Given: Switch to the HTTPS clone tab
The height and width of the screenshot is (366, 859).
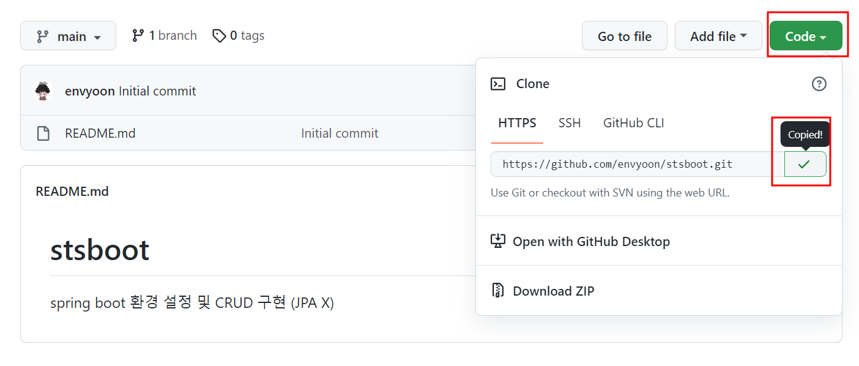Looking at the screenshot, I should [x=516, y=123].
